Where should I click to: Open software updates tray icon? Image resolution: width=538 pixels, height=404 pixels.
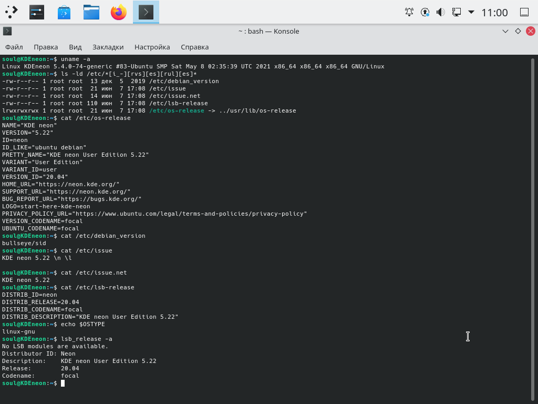pyautogui.click(x=425, y=12)
